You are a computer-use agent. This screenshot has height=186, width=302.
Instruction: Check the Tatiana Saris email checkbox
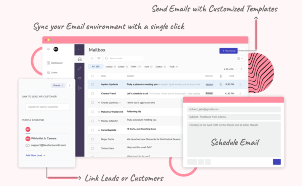pyautogui.click(x=93, y=148)
